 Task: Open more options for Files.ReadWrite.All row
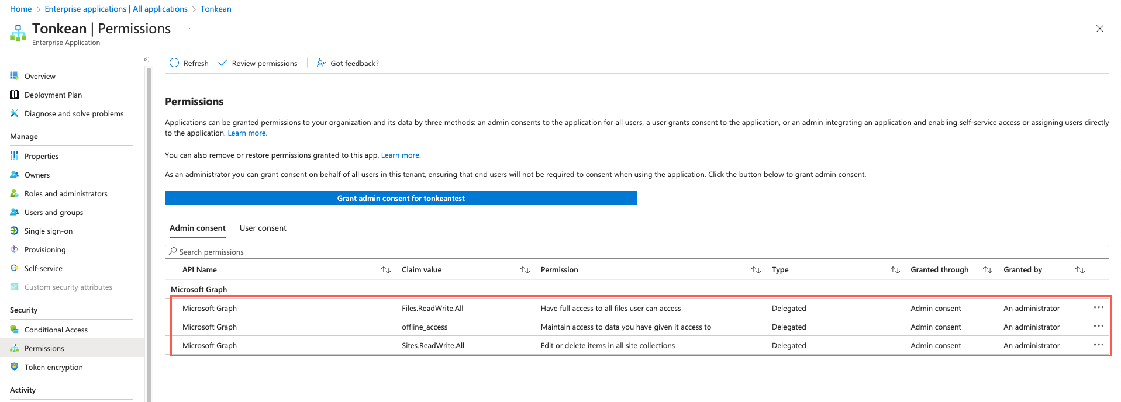point(1098,308)
